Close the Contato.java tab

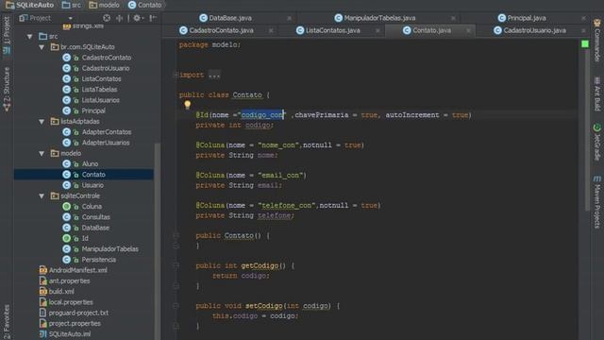click(468, 30)
